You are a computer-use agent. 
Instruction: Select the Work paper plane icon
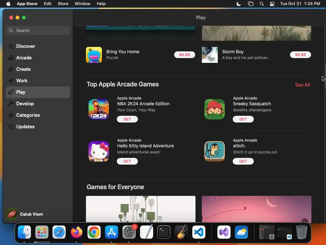point(11,81)
